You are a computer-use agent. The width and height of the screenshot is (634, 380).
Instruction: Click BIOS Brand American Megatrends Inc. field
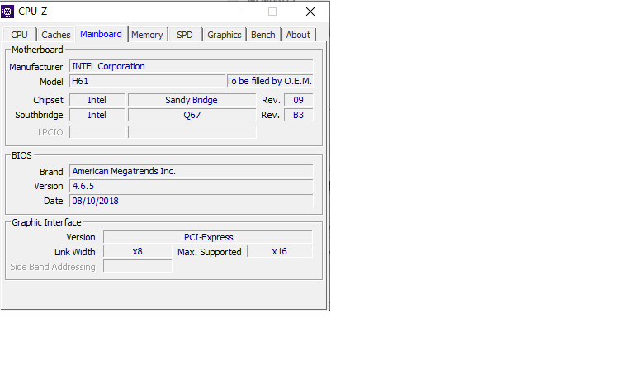pos(192,171)
